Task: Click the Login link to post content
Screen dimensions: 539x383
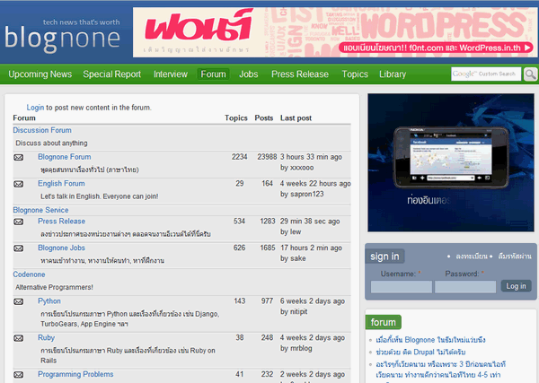Action: [x=35, y=108]
